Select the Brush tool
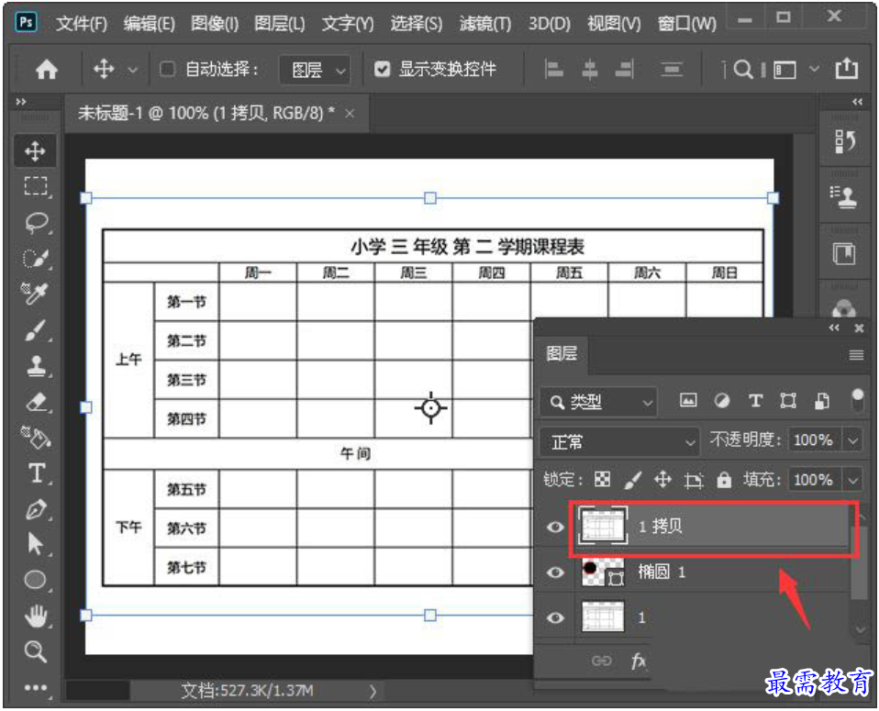Image resolution: width=879 pixels, height=711 pixels. (35, 329)
